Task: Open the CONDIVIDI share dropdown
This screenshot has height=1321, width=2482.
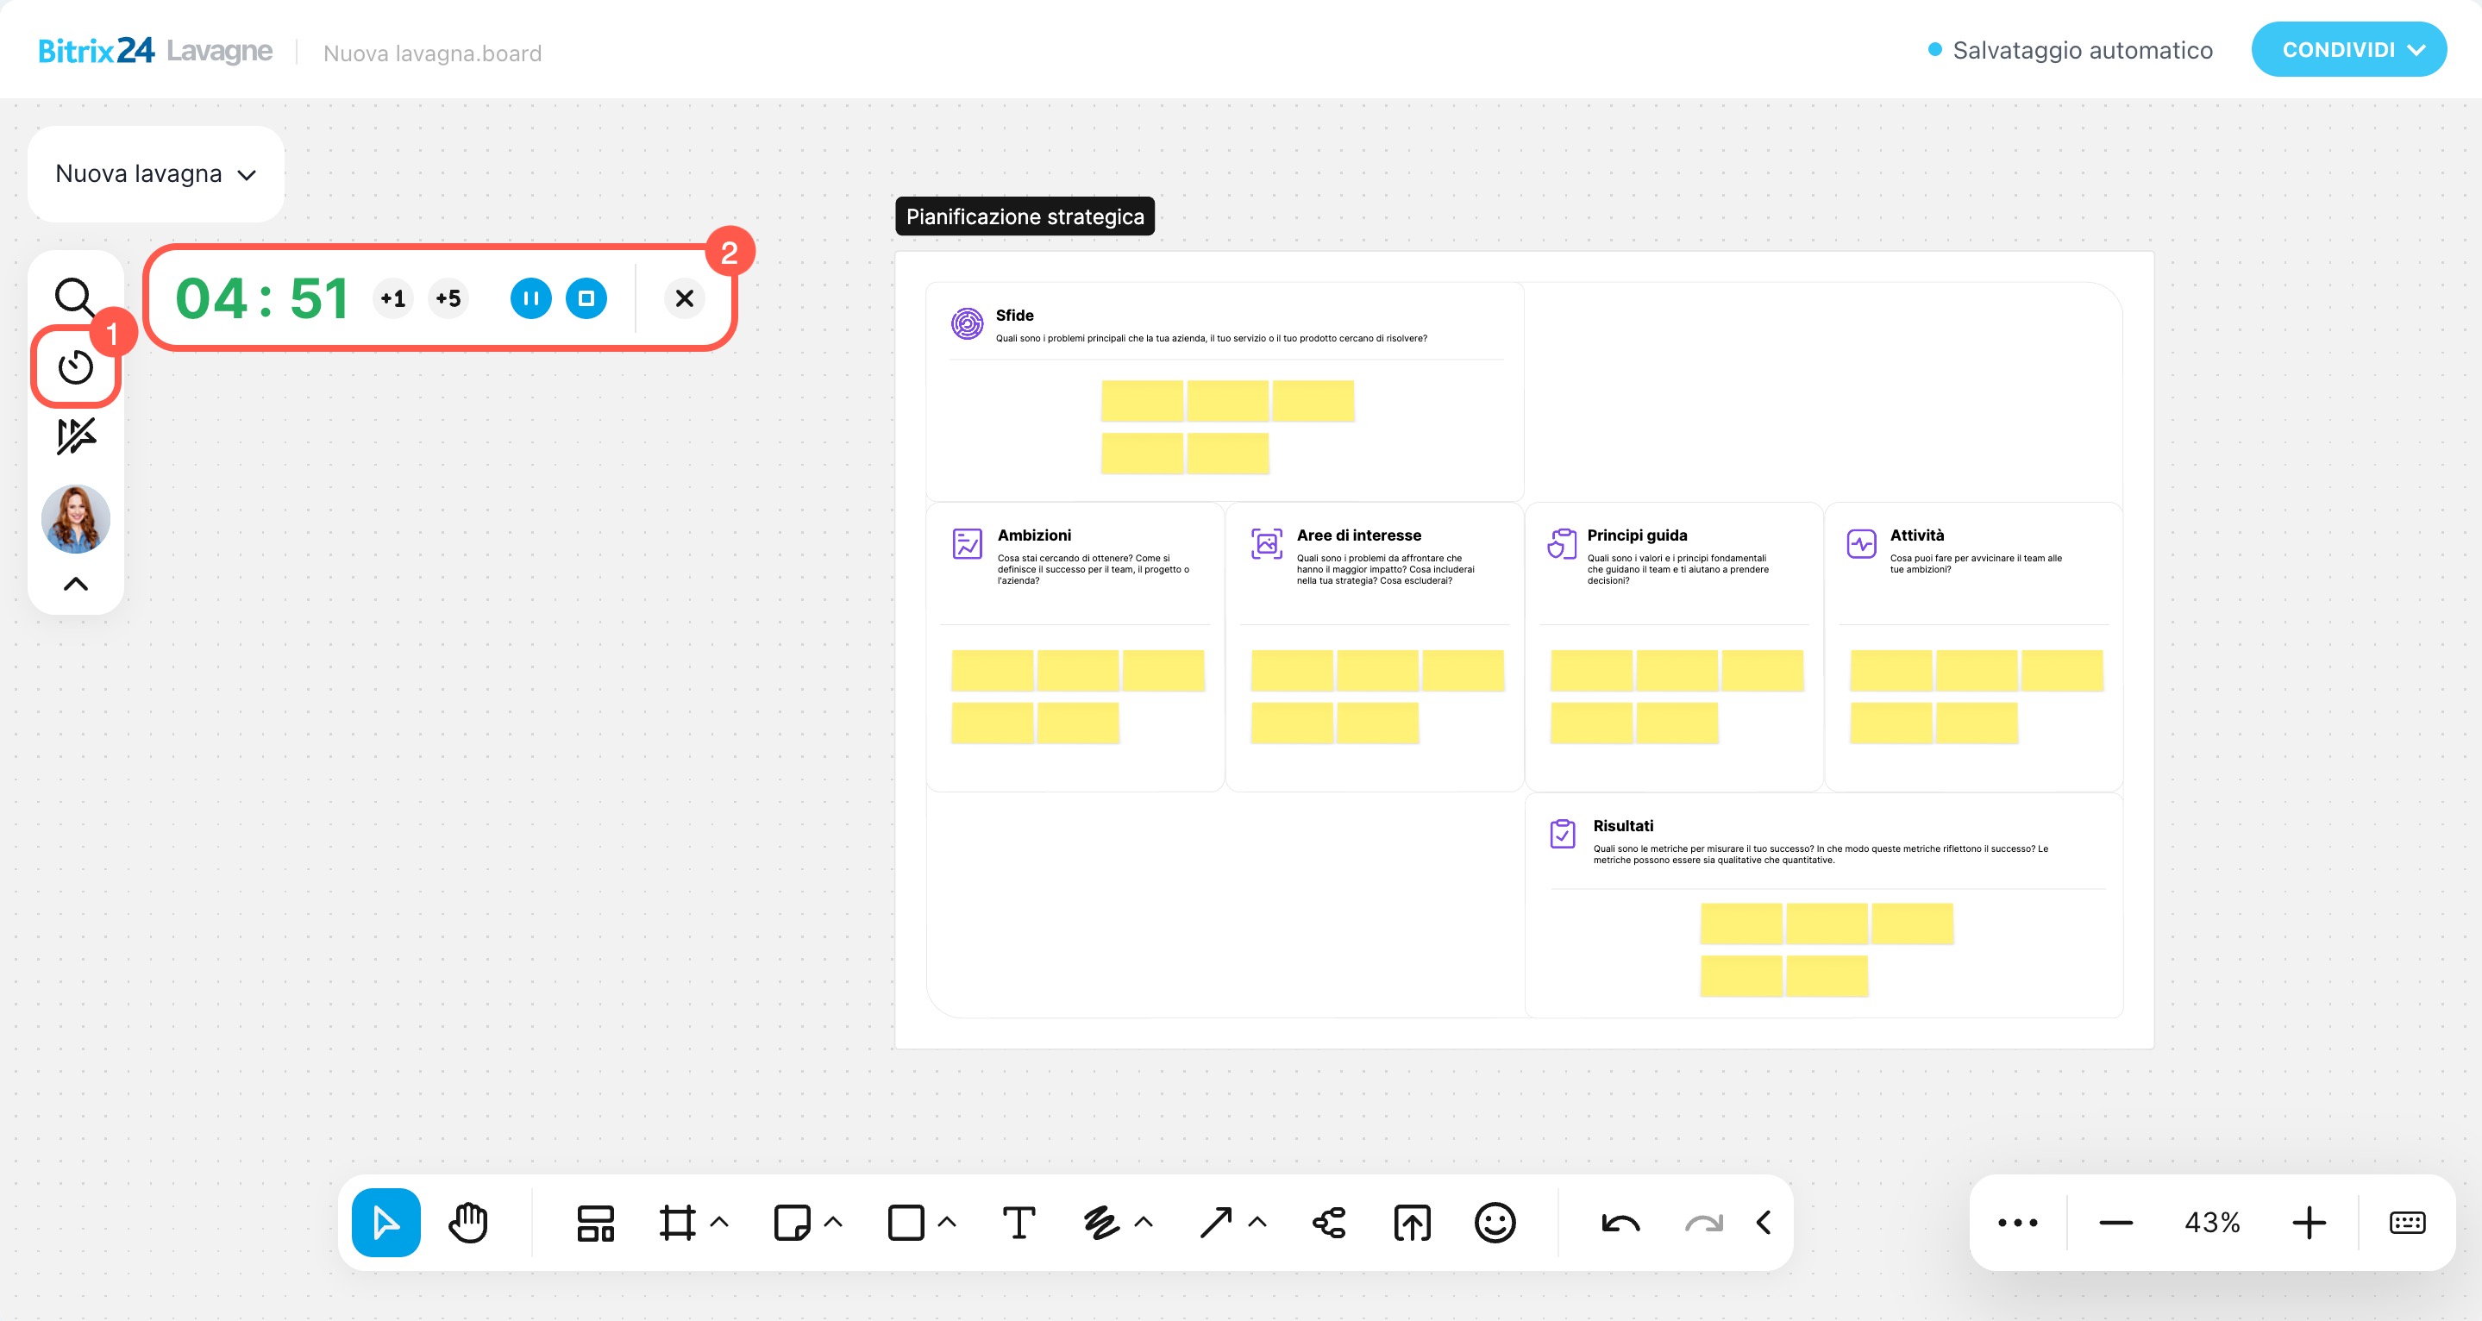Action: pos(2348,50)
